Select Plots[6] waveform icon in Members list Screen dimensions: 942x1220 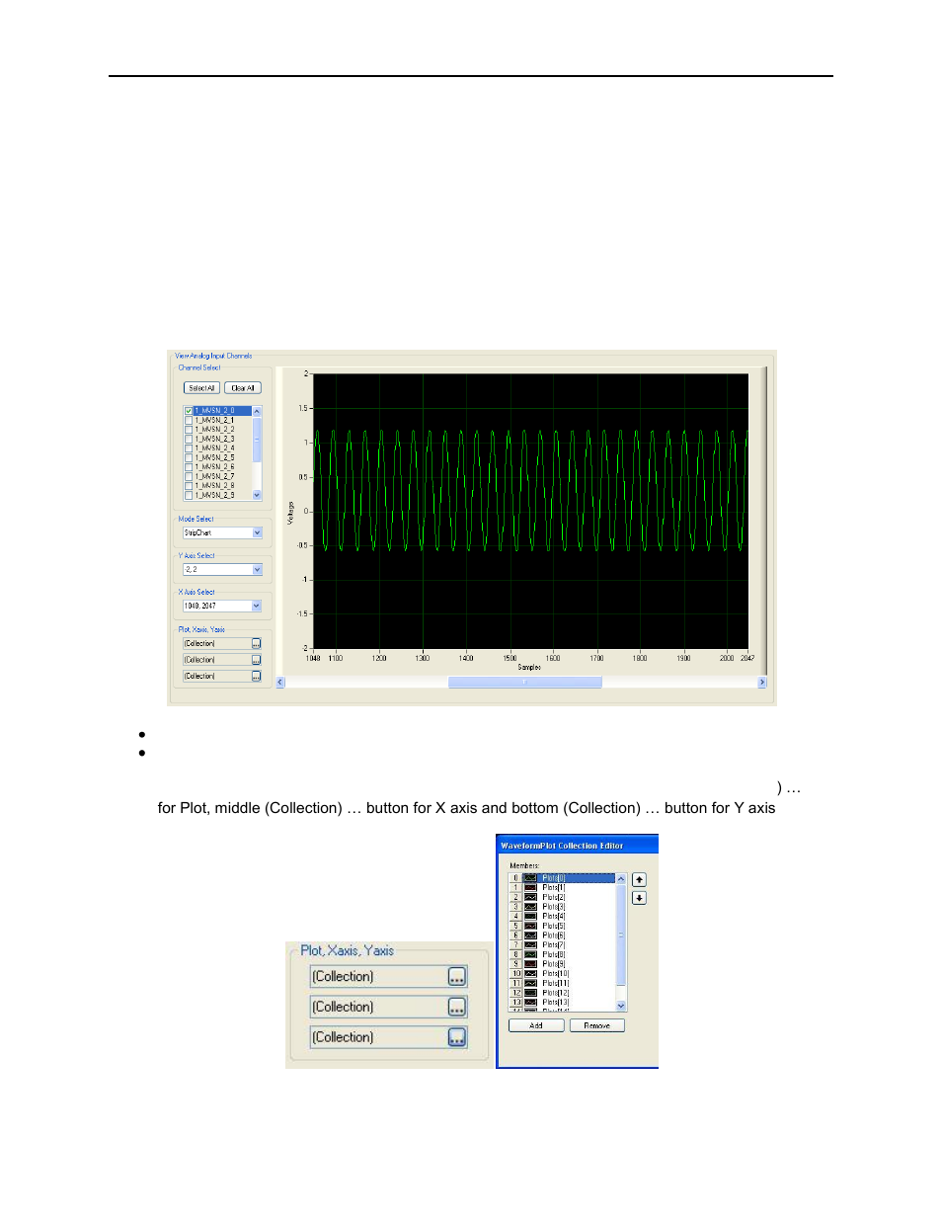tap(530, 935)
